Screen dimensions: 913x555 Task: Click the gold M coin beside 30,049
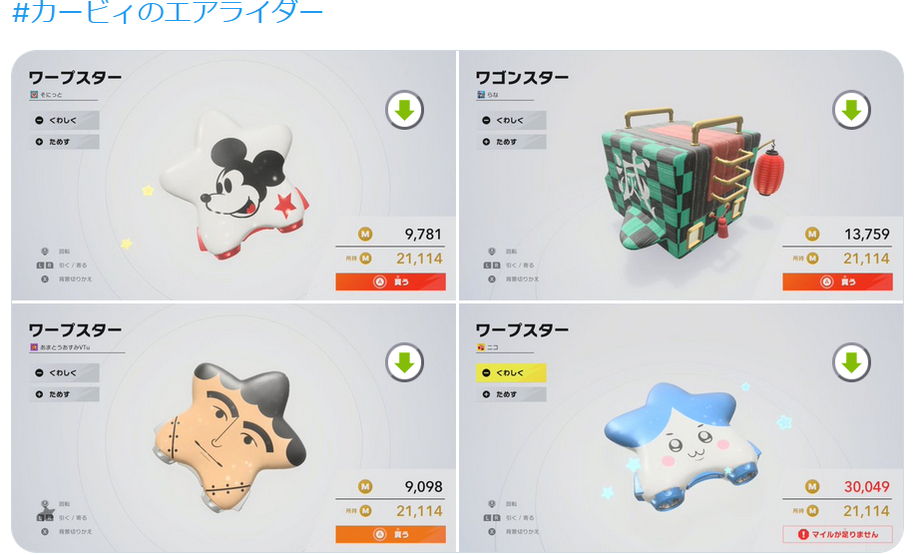point(811,487)
